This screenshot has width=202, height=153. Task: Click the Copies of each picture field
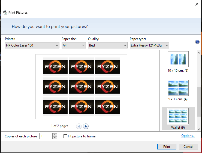pyautogui.click(x=46, y=136)
